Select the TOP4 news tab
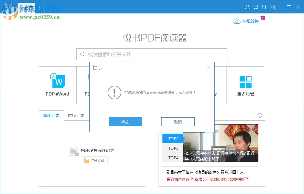 click(x=173, y=158)
